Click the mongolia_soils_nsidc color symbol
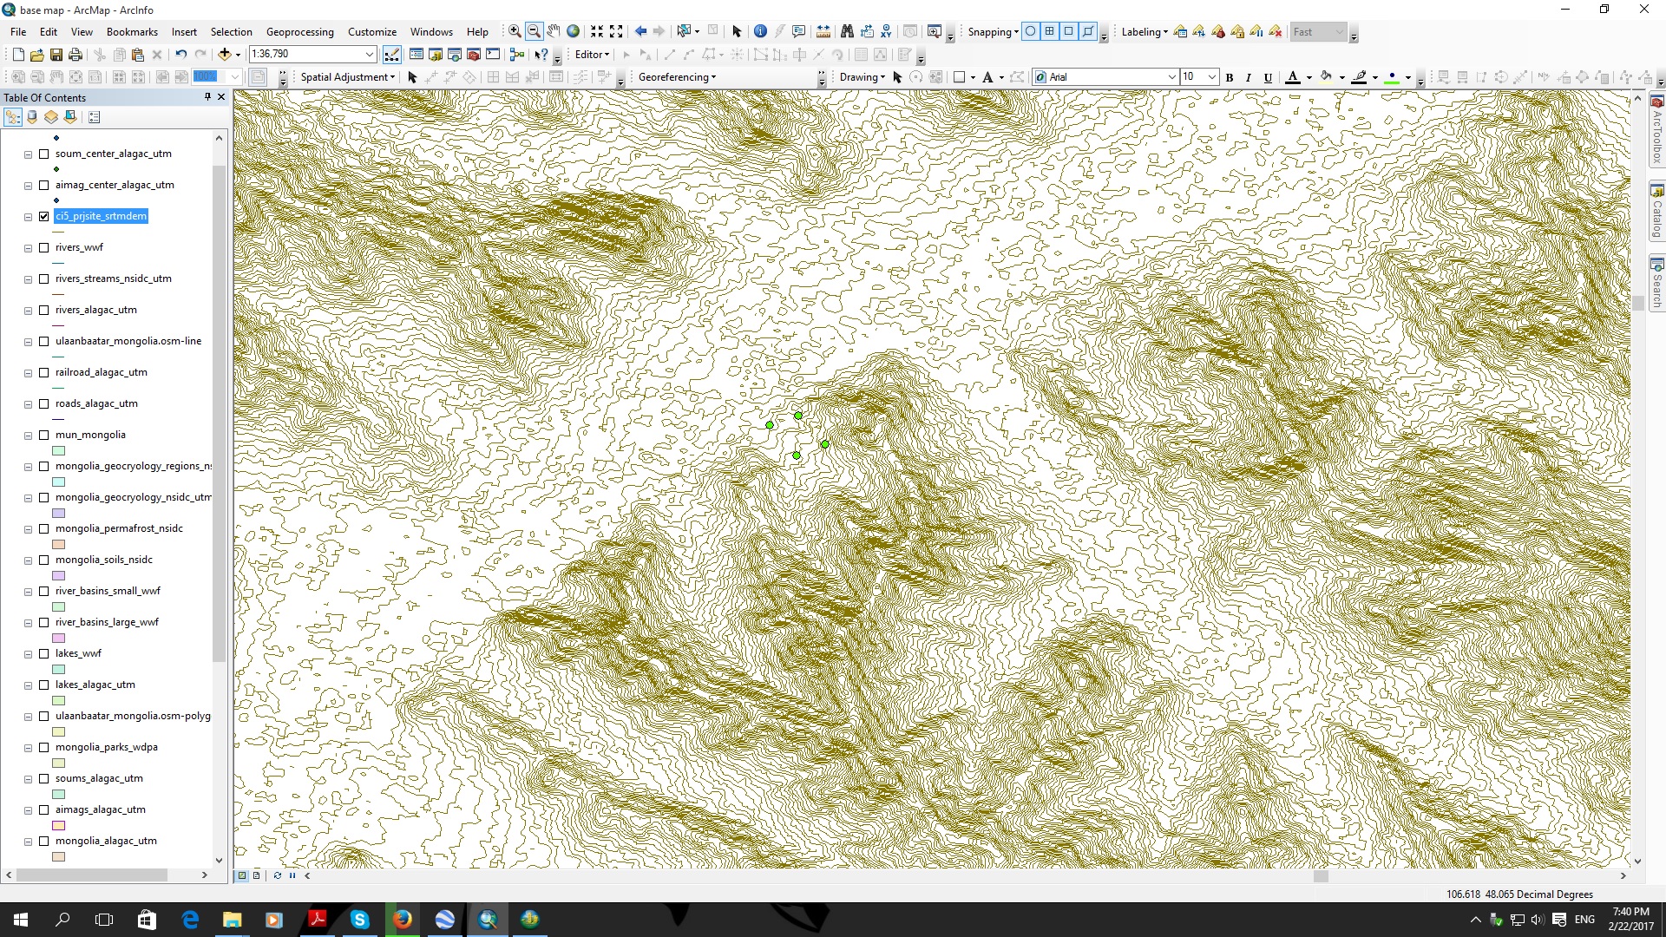Screen dimensions: 1666x937 (59, 576)
